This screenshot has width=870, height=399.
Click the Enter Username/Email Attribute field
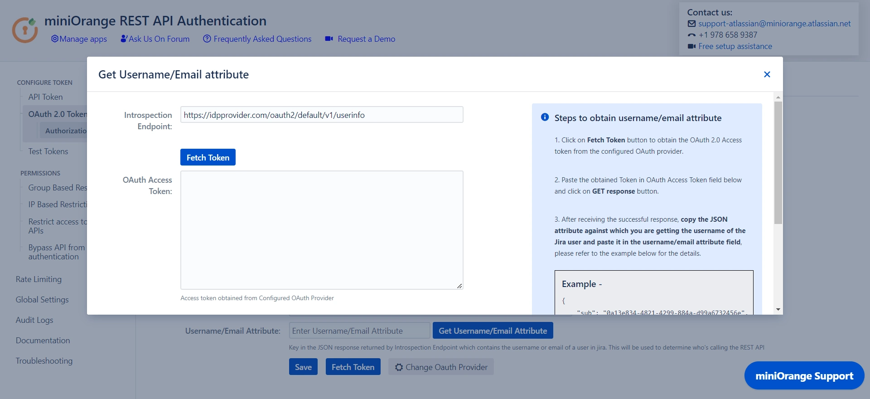(359, 331)
